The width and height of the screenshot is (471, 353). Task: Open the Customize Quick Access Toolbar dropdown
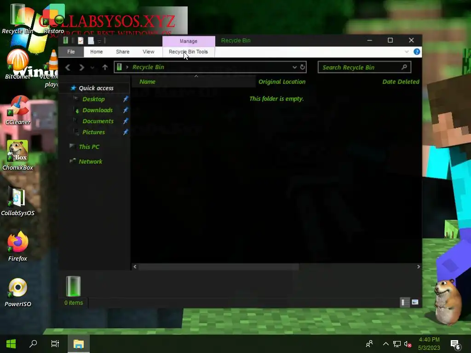point(99,41)
